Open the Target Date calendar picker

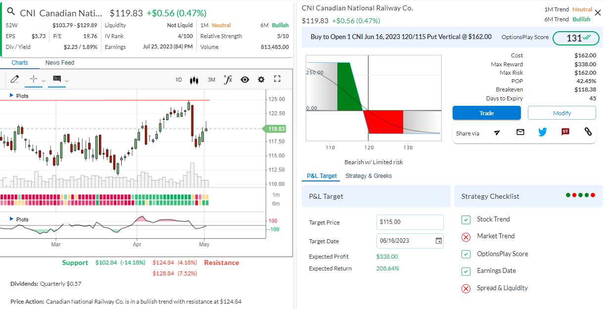[438, 241]
